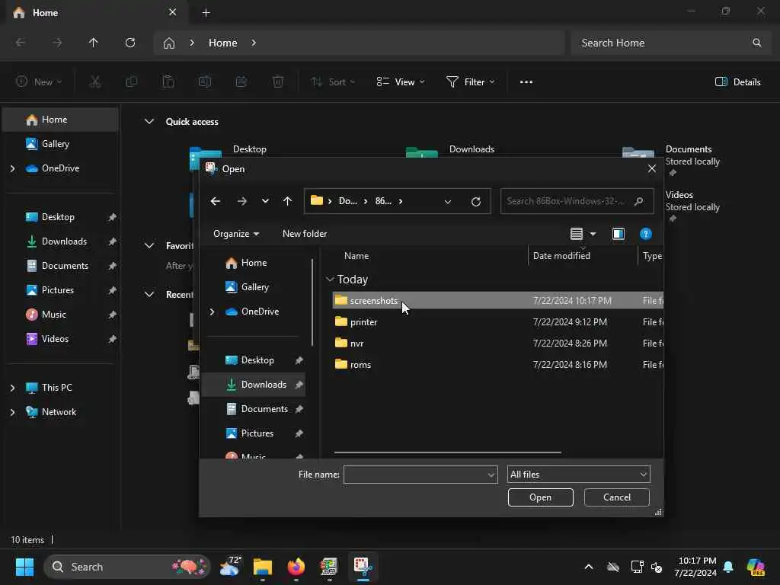The width and height of the screenshot is (780, 585).
Task: Expand This PC in File Explorer sidebar
Action: pos(12,388)
